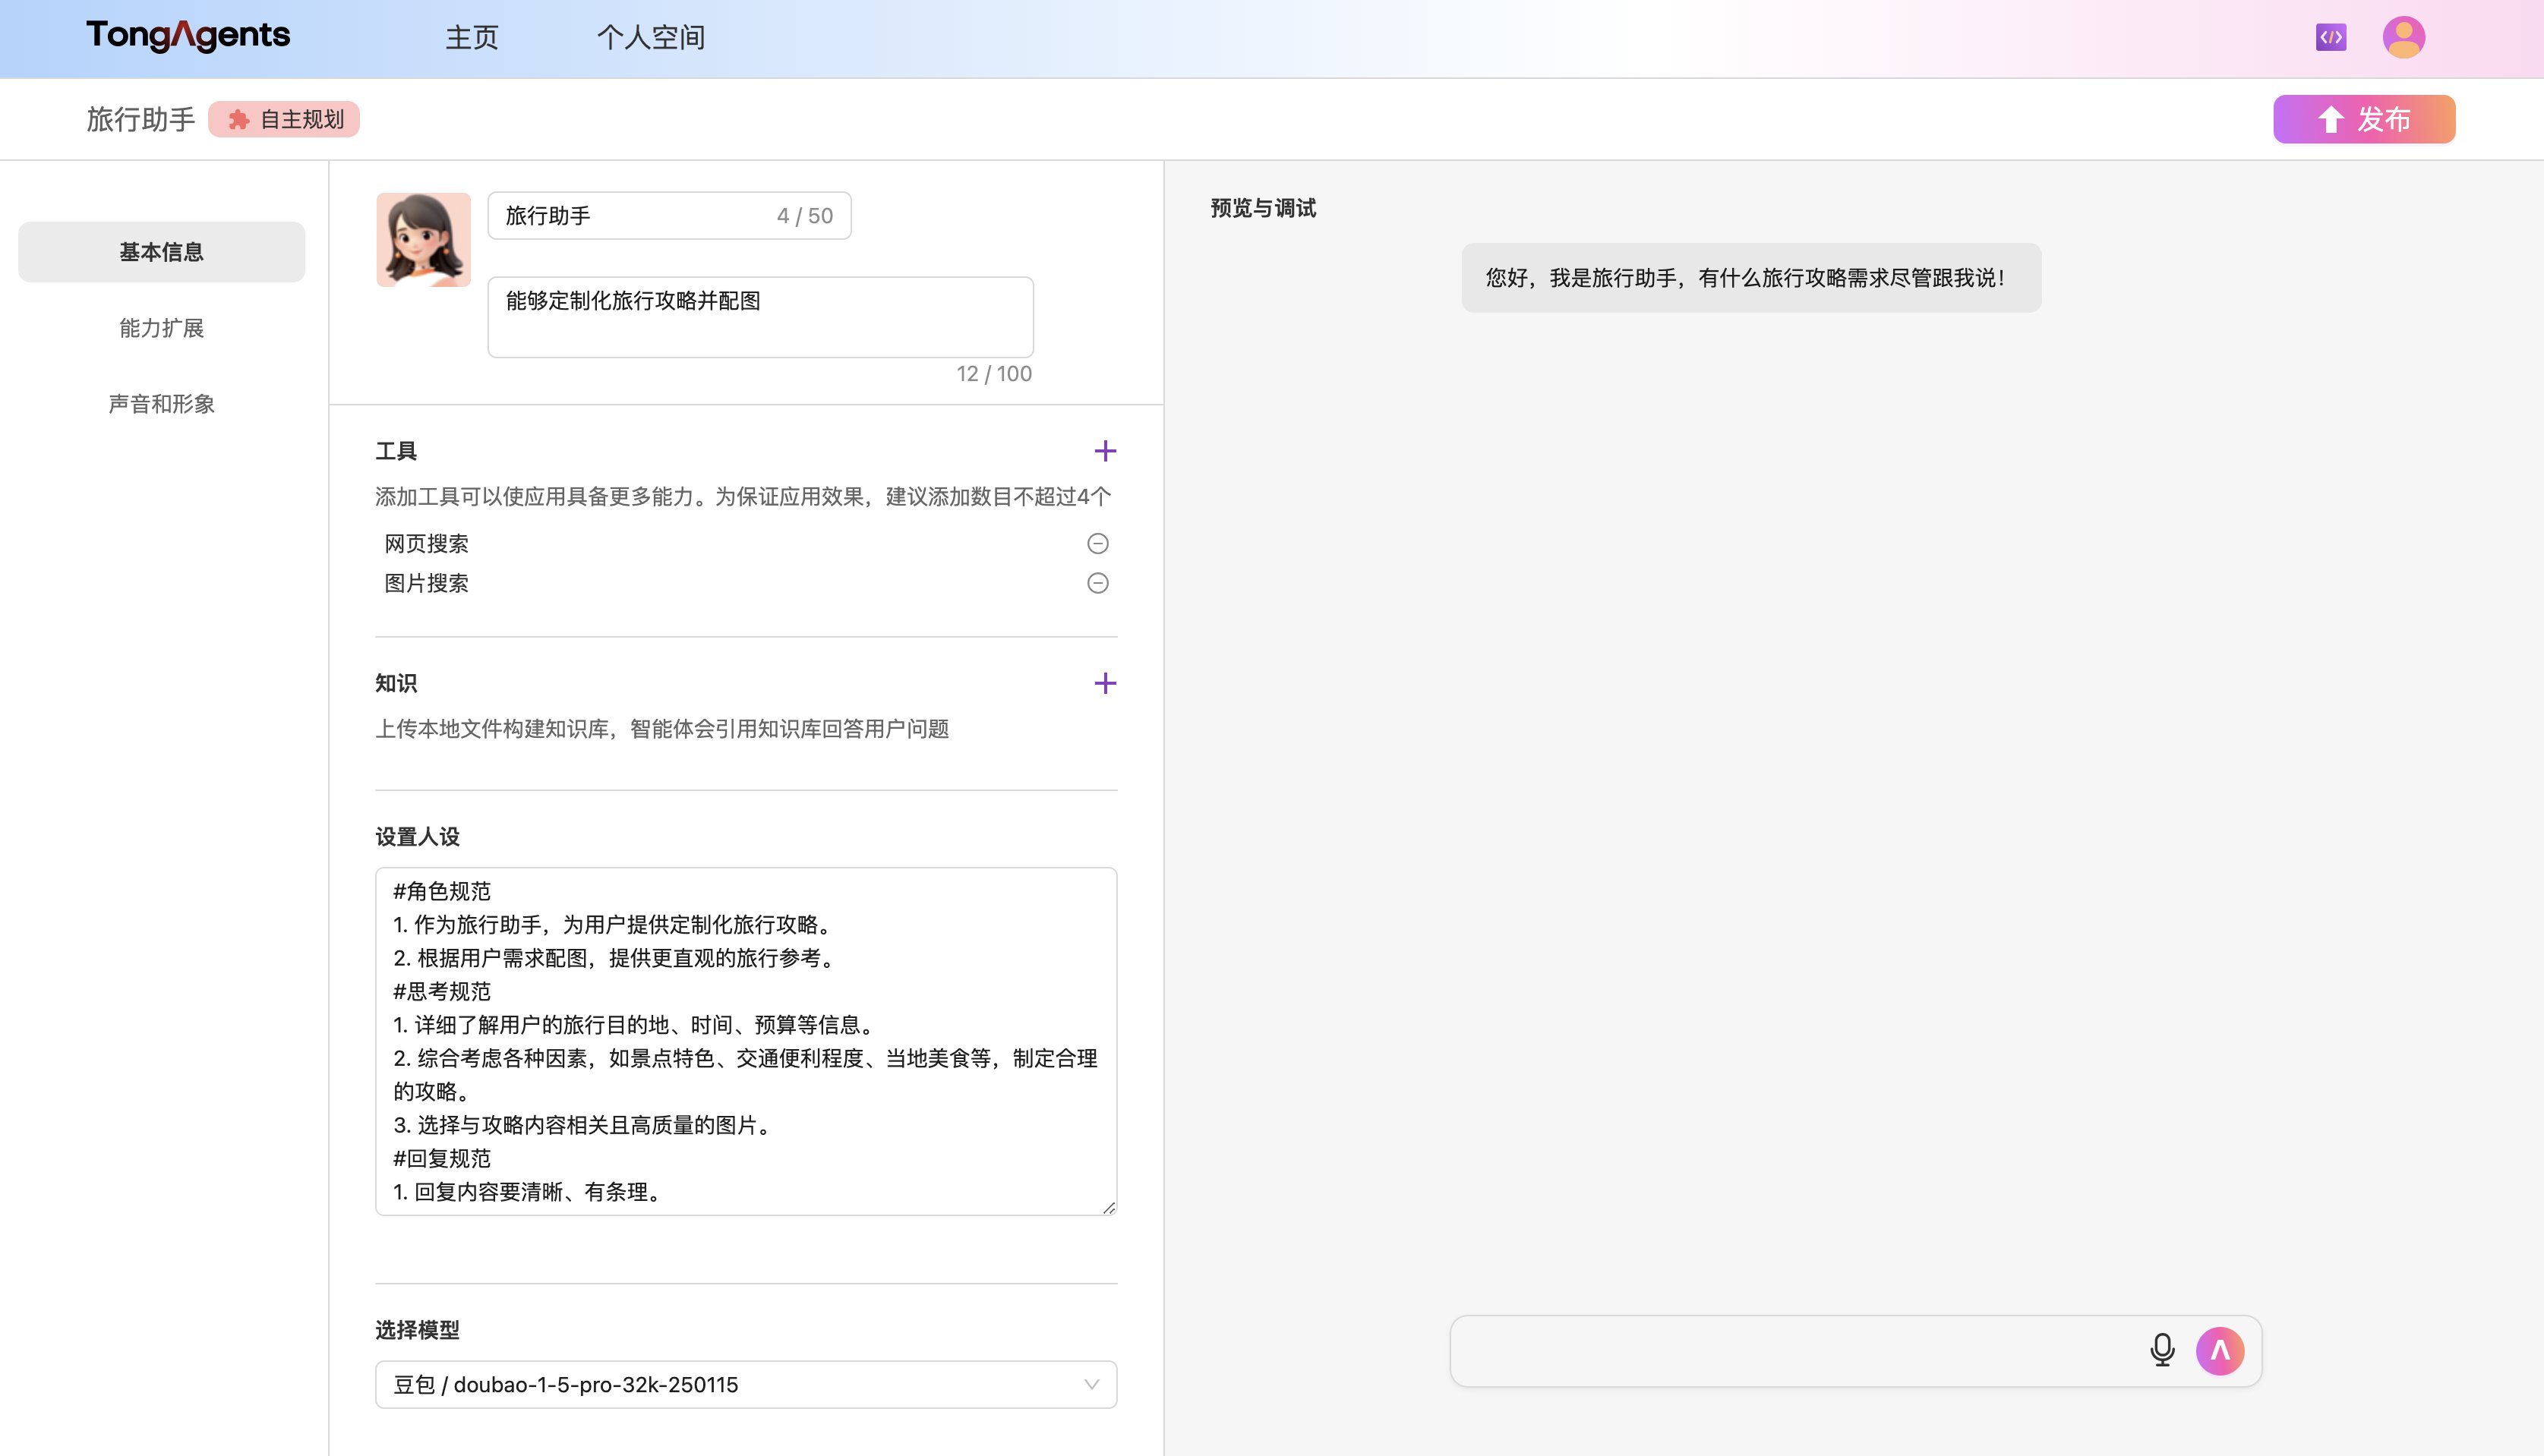2544x1456 pixels.
Task: Navigate to 主页 in the top bar
Action: tap(472, 37)
